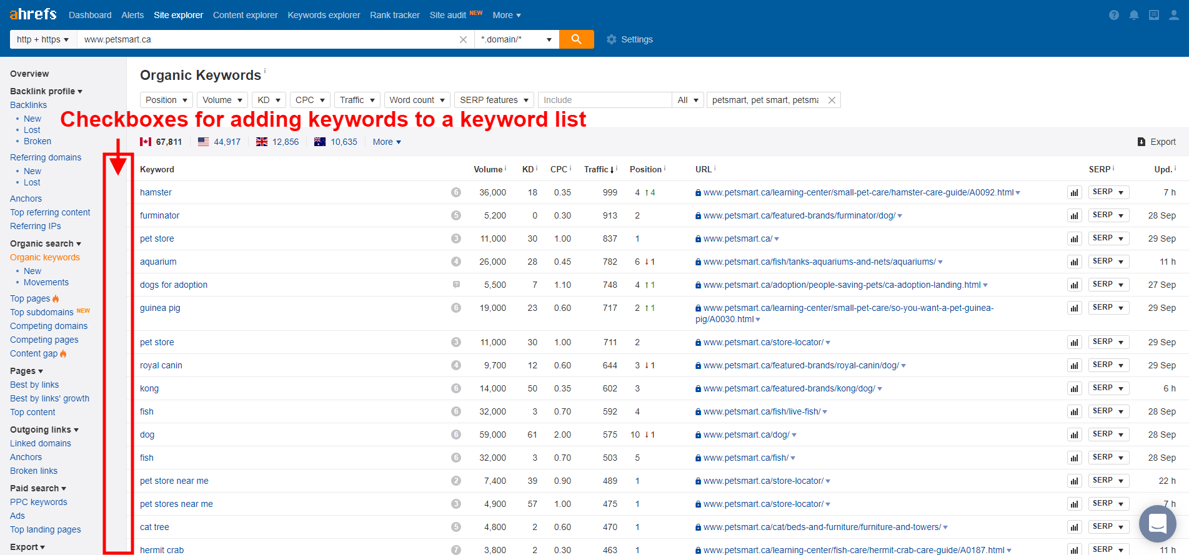Open the CPC filter dropdown
Screen dimensions: 1189x555
click(x=310, y=100)
